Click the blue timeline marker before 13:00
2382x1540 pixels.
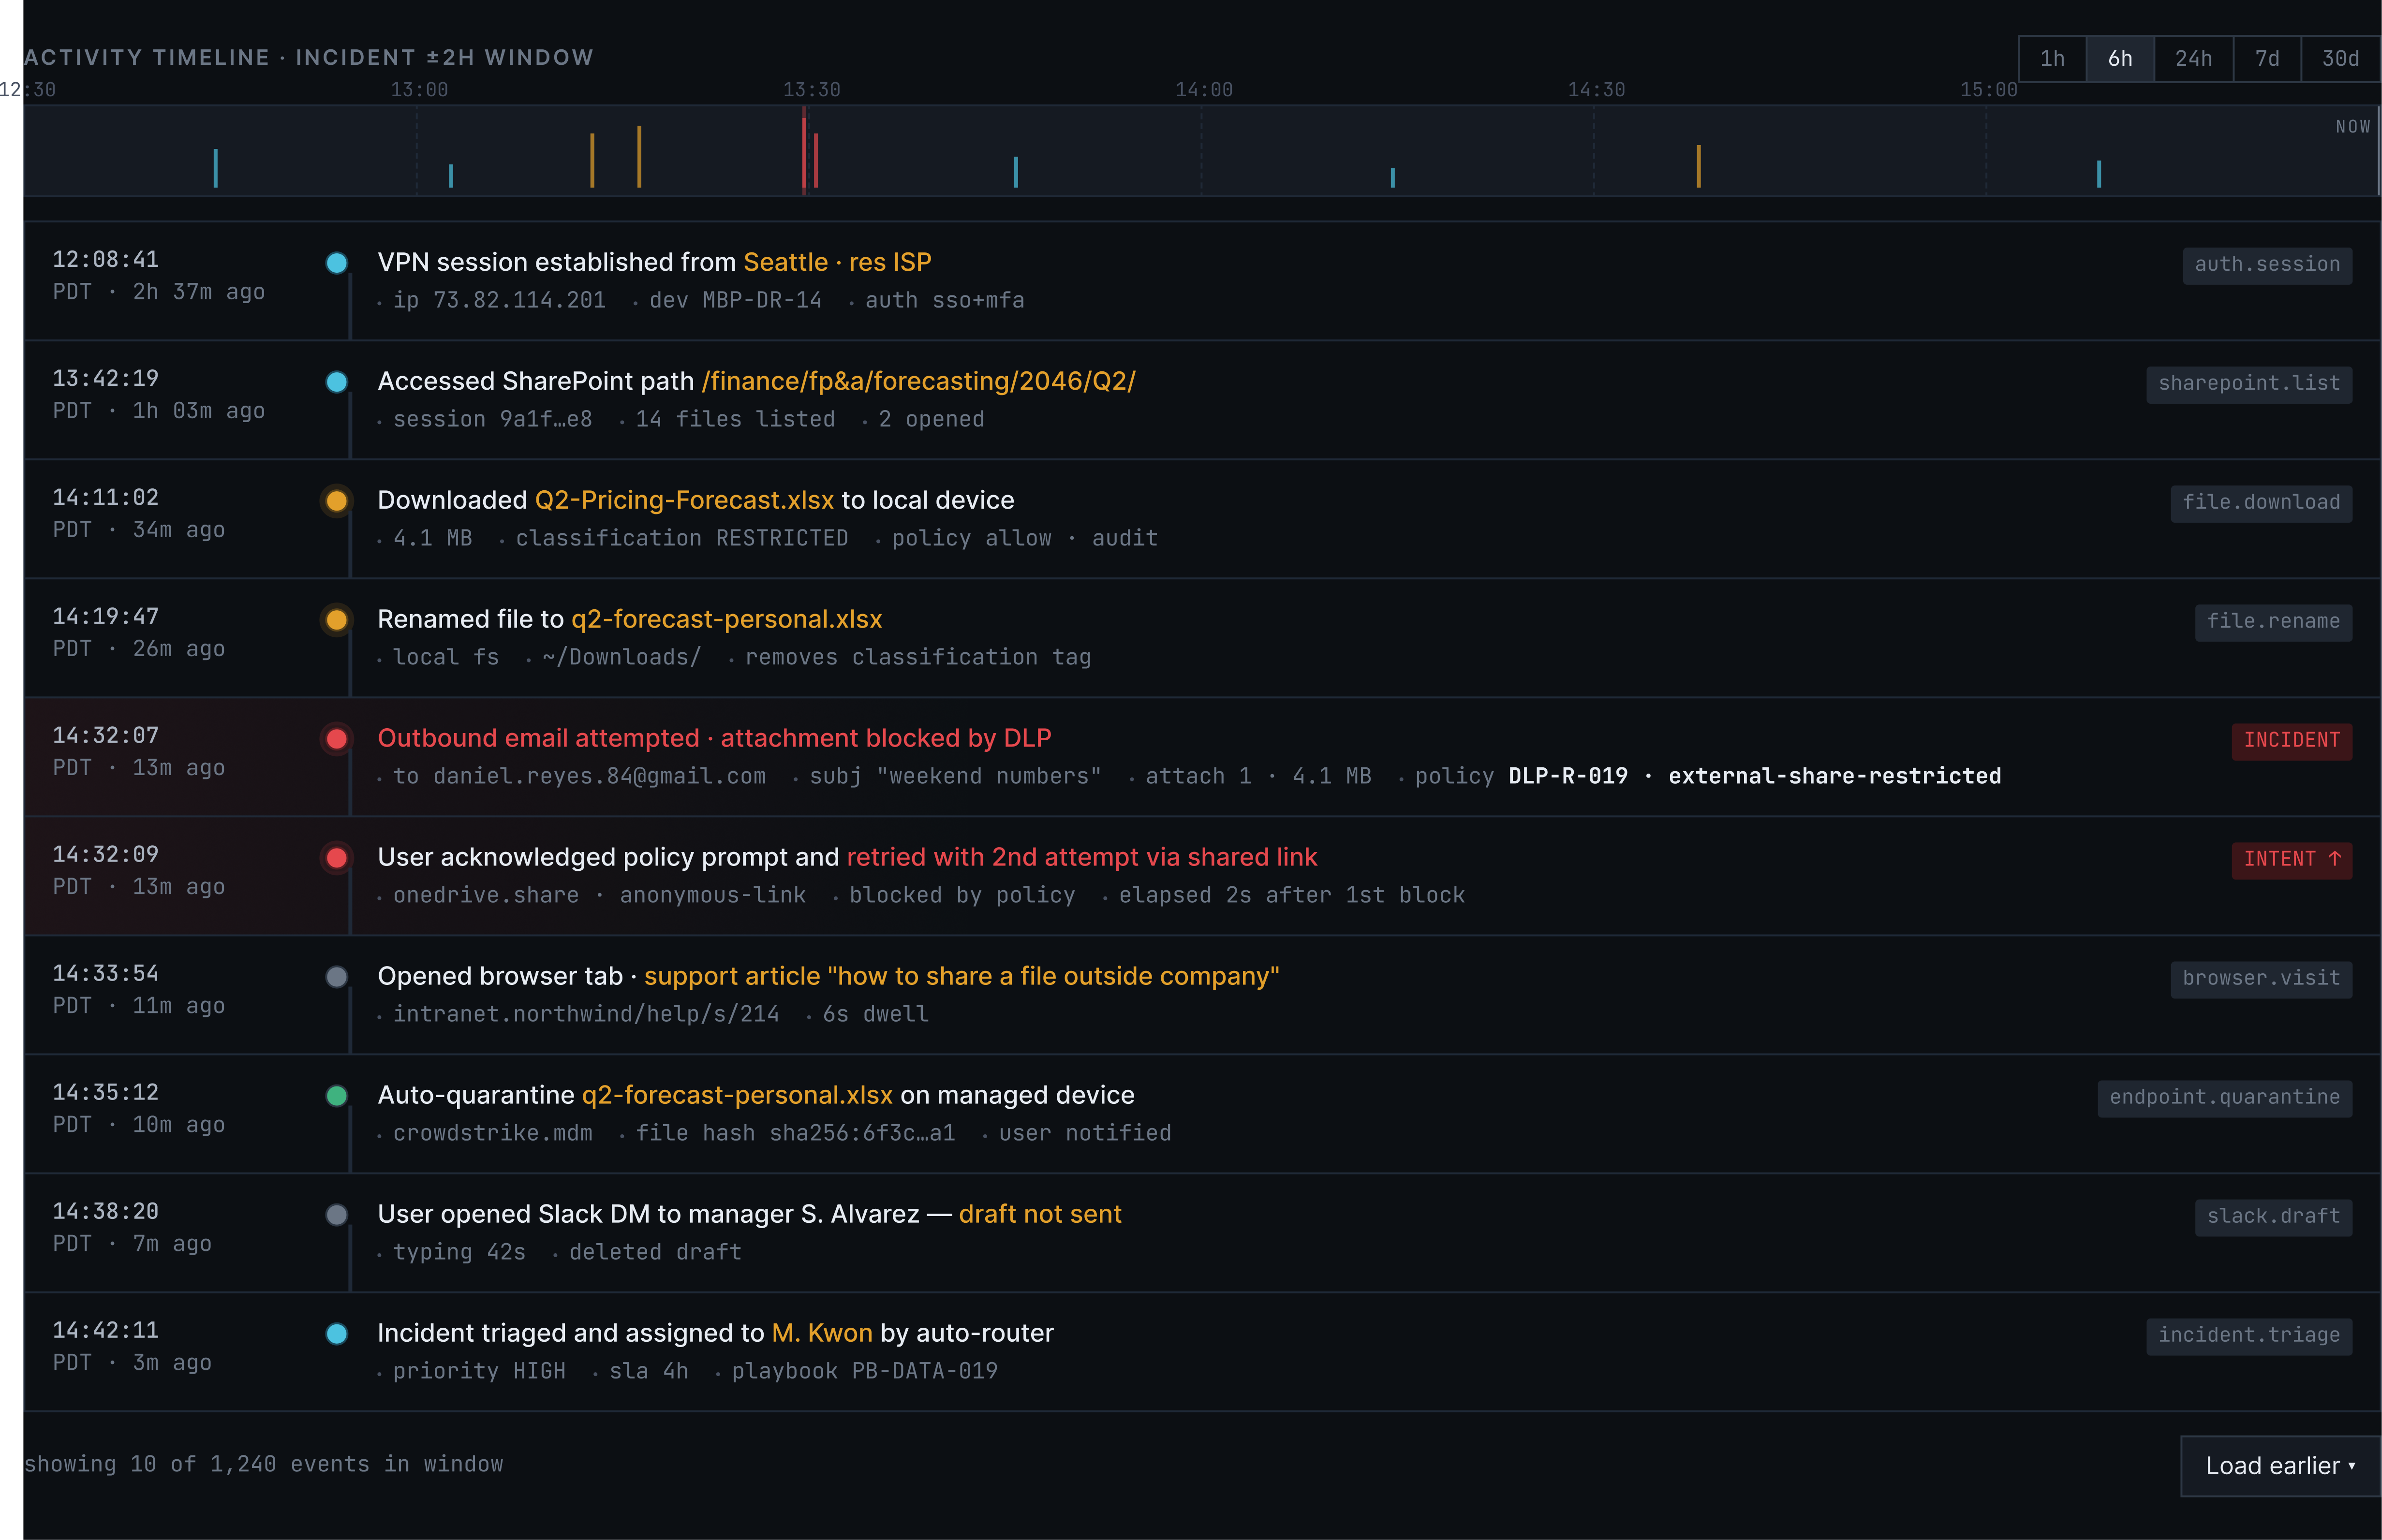click(x=215, y=168)
